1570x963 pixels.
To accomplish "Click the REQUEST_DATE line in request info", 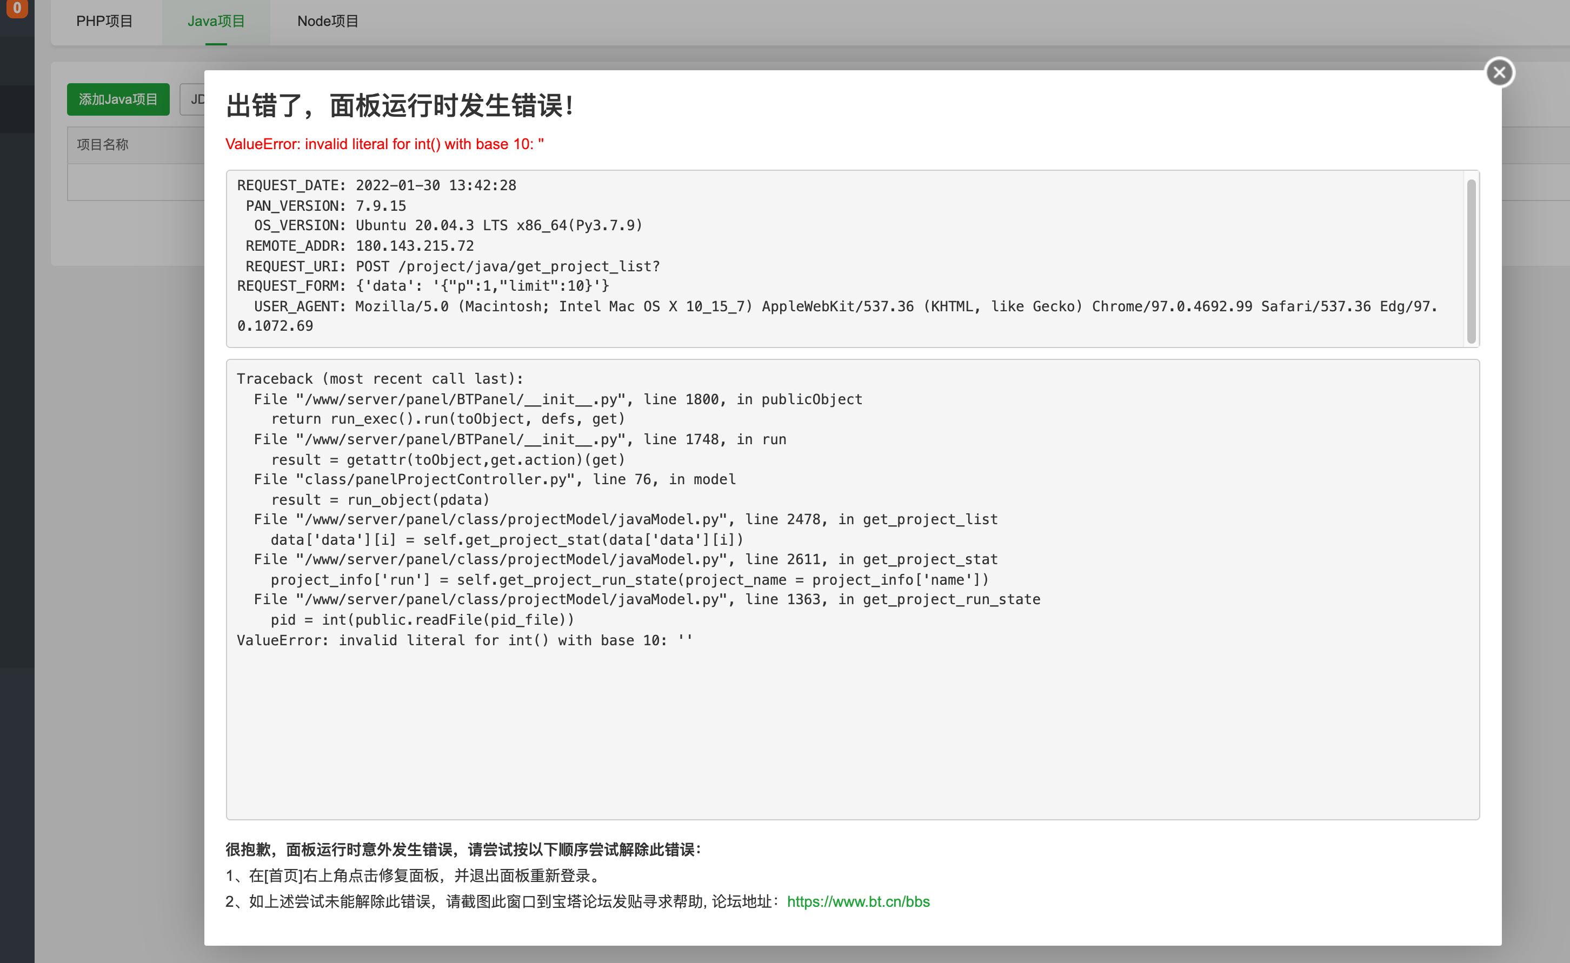I will tap(377, 185).
